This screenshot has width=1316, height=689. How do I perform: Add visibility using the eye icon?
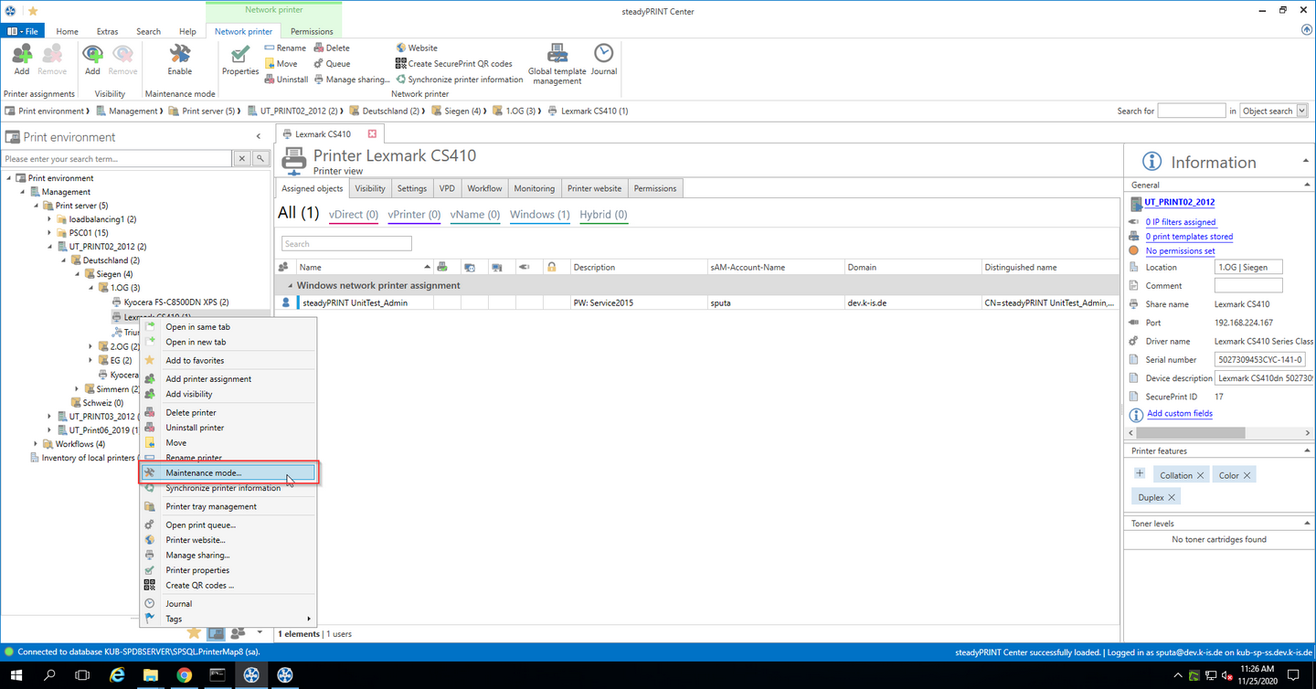click(x=92, y=59)
